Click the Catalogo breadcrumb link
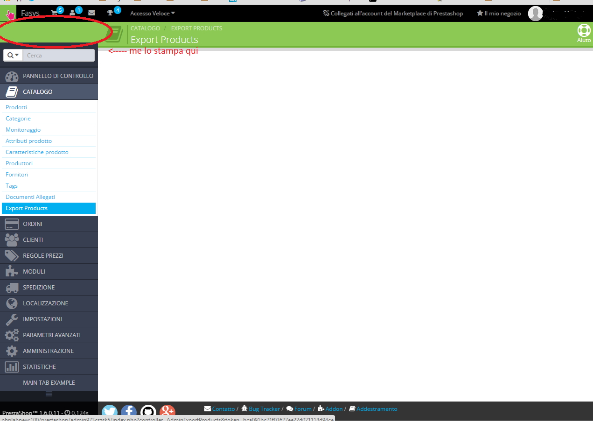 pyautogui.click(x=145, y=28)
